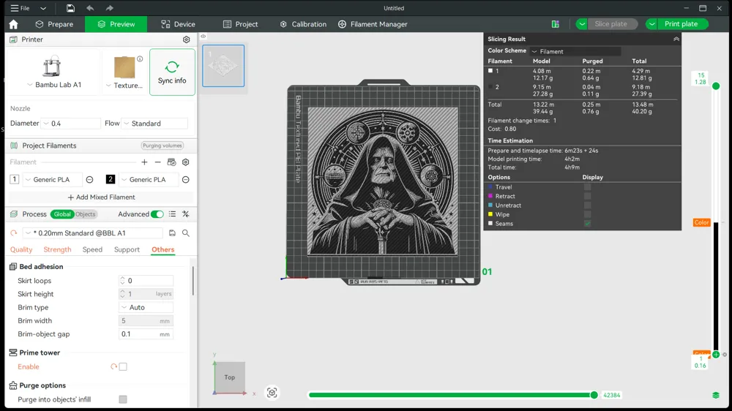Reset Prime tower Enable to default

pos(113,366)
